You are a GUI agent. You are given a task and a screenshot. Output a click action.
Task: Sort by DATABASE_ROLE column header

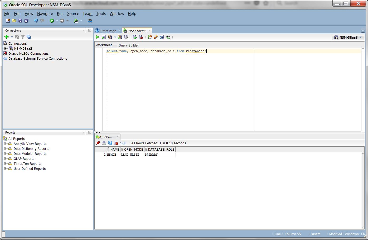click(x=161, y=149)
